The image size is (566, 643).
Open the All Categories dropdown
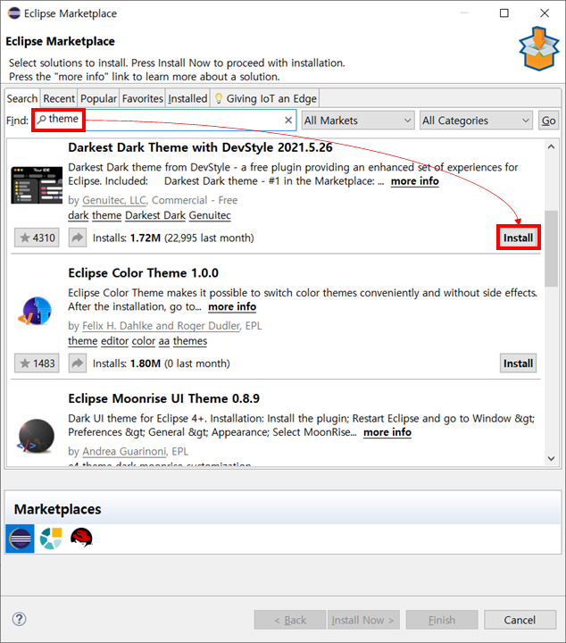point(476,121)
